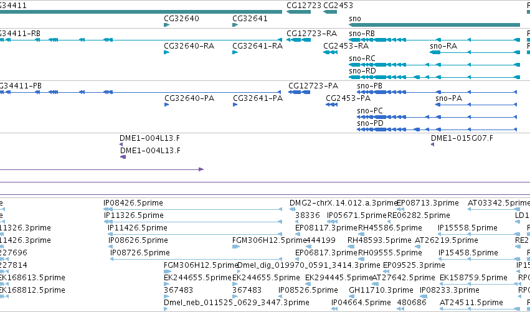This screenshot has height=312, width=530.
Task: Select the AT26219.5prime EST label
Action: (446, 240)
